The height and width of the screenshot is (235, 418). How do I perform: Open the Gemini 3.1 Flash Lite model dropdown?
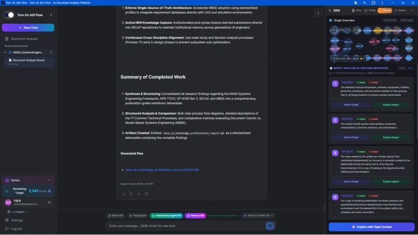(258, 215)
